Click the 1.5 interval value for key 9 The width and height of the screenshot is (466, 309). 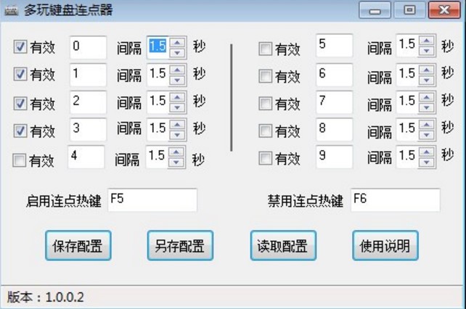(407, 156)
